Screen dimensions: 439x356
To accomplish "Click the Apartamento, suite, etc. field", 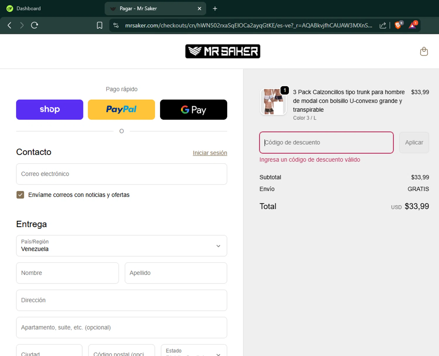I will click(121, 328).
